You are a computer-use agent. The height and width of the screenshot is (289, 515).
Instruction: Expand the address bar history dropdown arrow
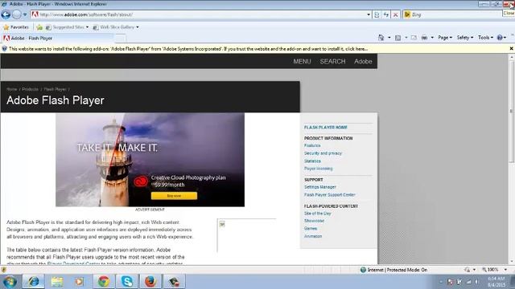tap(369, 14)
